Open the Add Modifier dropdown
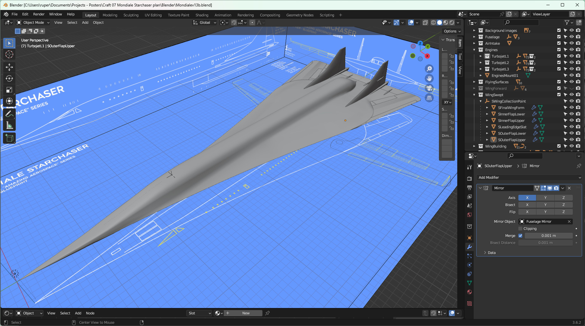Image resolution: width=585 pixels, height=326 pixels. [529, 177]
